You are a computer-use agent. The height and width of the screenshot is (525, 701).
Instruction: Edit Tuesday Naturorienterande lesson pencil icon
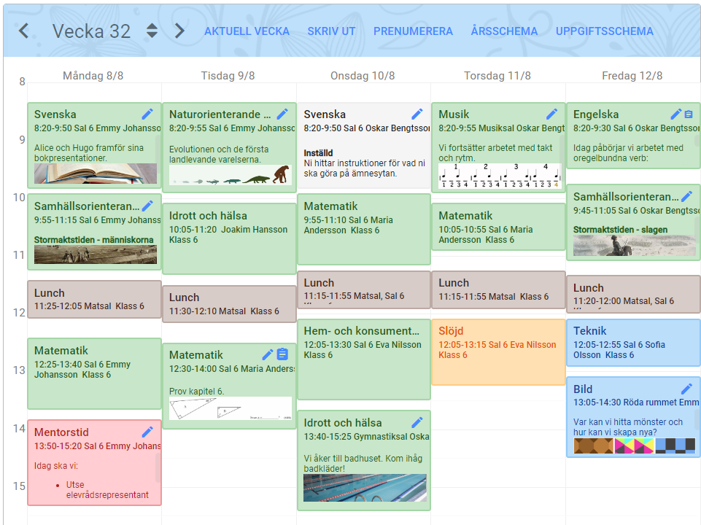pyautogui.click(x=282, y=114)
